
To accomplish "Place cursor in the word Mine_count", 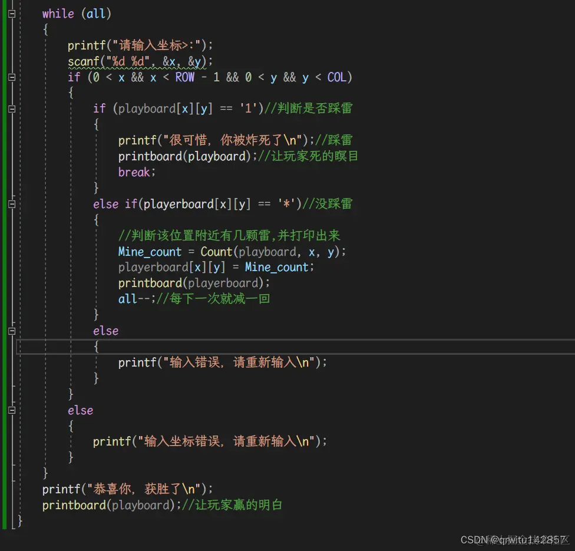I will pos(149,251).
